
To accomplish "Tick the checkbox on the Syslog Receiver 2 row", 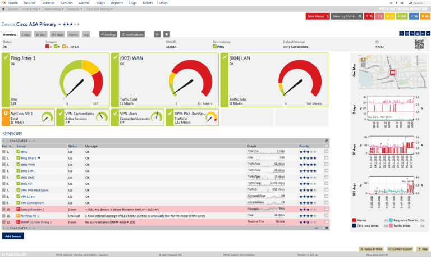I will pyautogui.click(x=327, y=209).
